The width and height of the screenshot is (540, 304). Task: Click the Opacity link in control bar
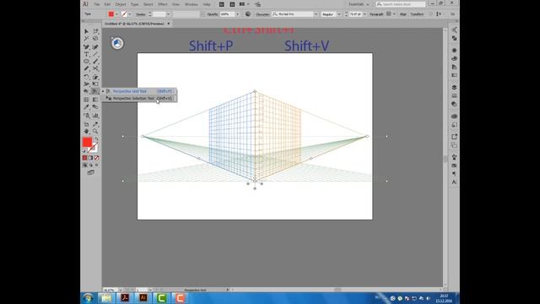212,14
